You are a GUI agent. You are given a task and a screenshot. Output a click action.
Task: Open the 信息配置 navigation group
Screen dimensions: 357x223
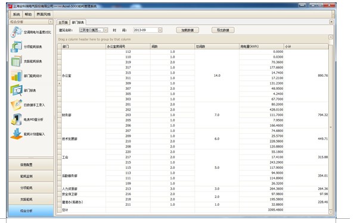pyautogui.click(x=31, y=165)
